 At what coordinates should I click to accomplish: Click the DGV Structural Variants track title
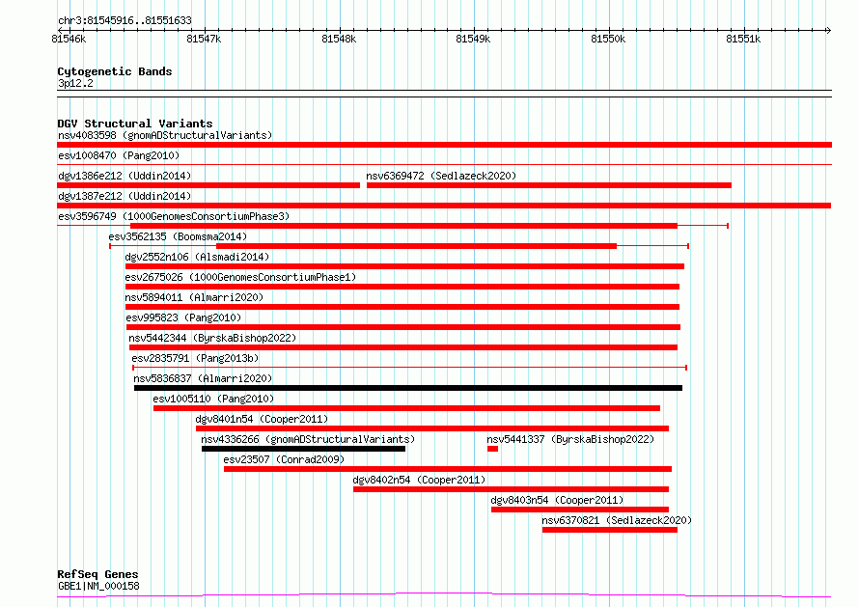(135, 124)
